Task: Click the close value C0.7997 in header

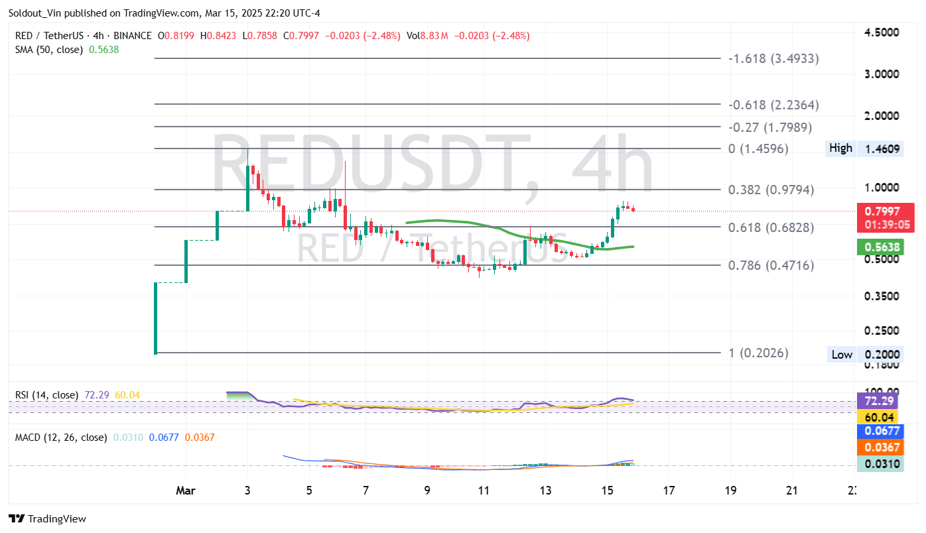Action: [x=301, y=36]
